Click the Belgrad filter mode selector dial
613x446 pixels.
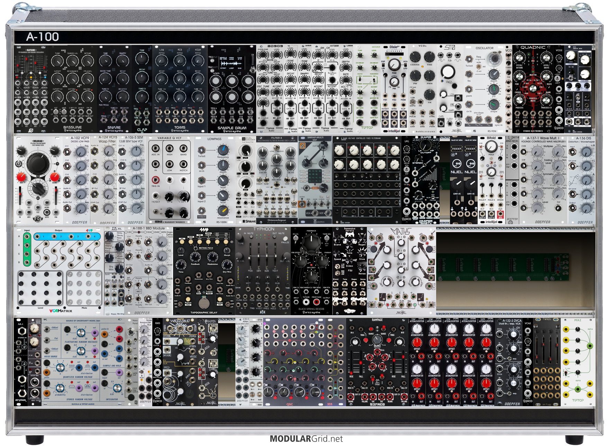click(x=37, y=188)
